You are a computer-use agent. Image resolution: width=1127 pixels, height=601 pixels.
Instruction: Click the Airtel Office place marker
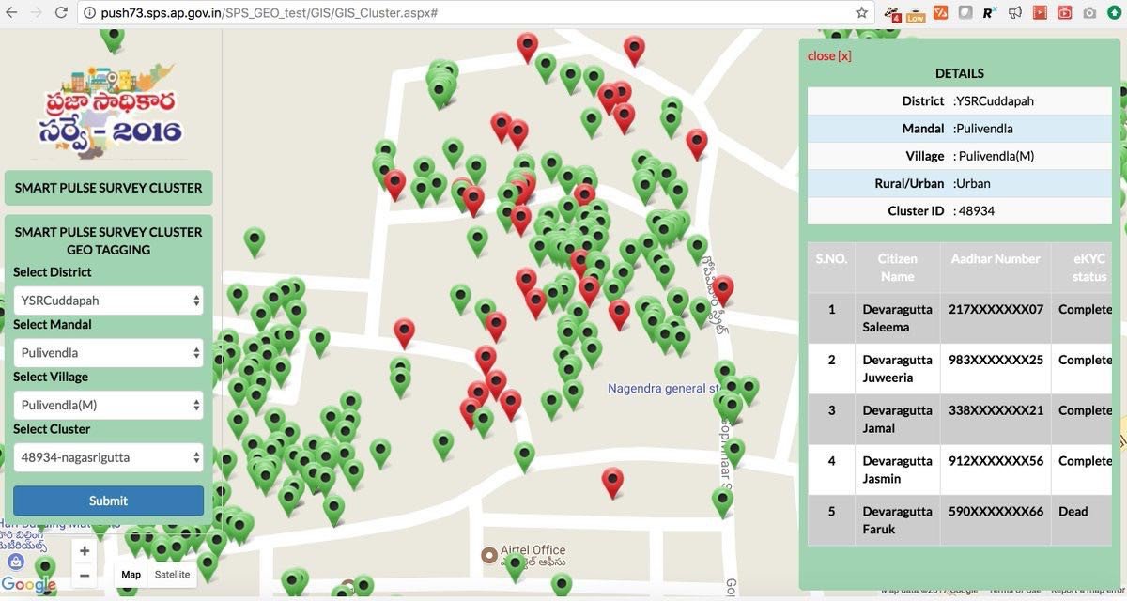[489, 555]
